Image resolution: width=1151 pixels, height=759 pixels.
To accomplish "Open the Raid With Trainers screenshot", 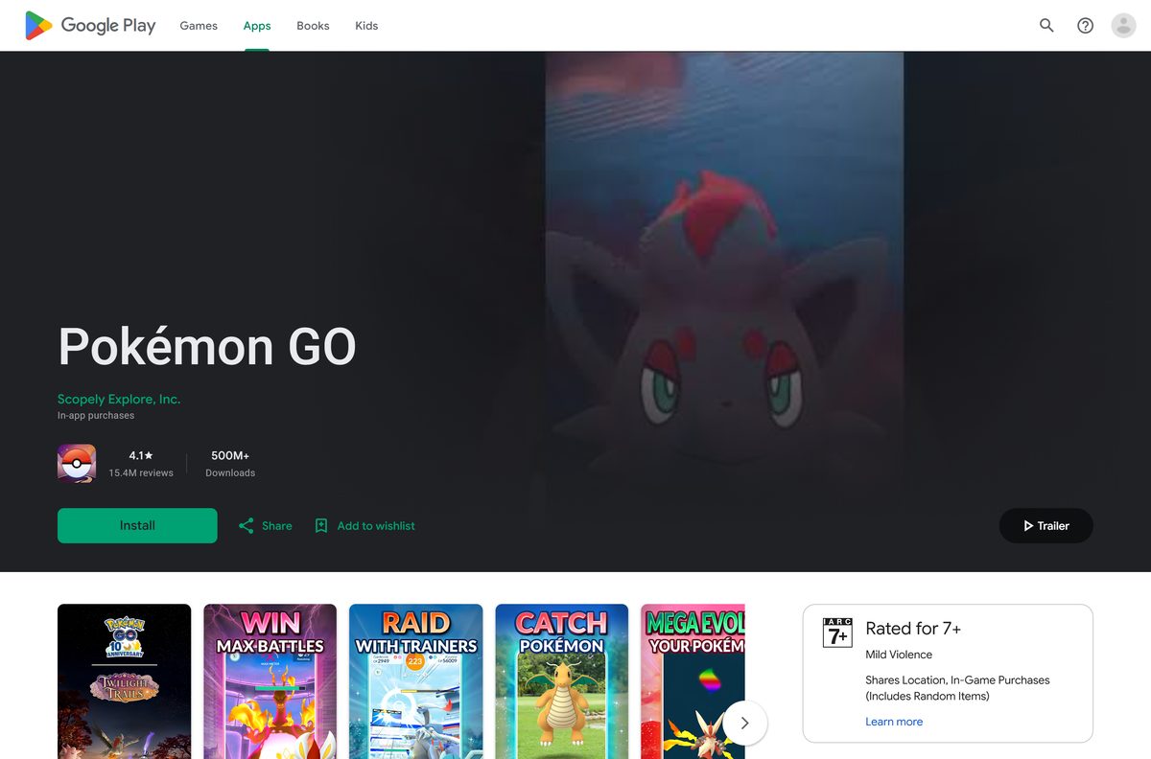I will [x=415, y=681].
